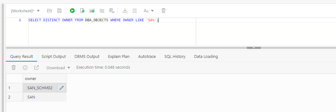Click the Clear worksheet trash icon

(x=164, y=10)
